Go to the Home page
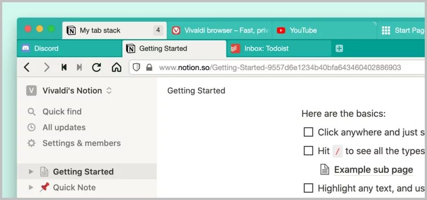The width and height of the screenshot is (427, 200). click(117, 68)
